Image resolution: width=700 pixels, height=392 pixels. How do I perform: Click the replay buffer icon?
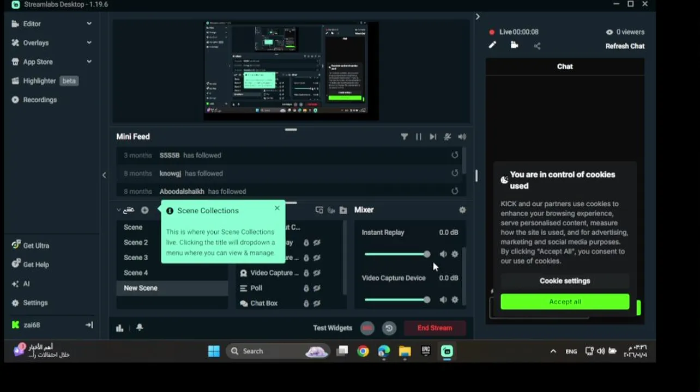389,328
